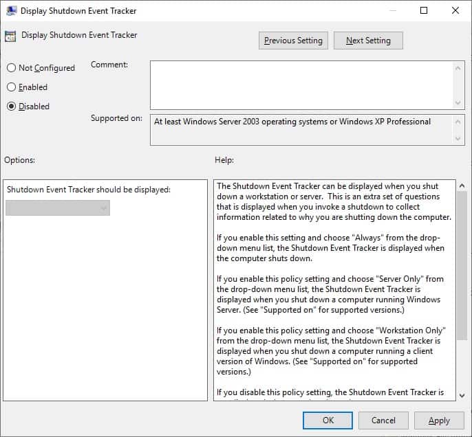Click the 'Options:' label
This screenshot has width=472, height=437.
19,160
